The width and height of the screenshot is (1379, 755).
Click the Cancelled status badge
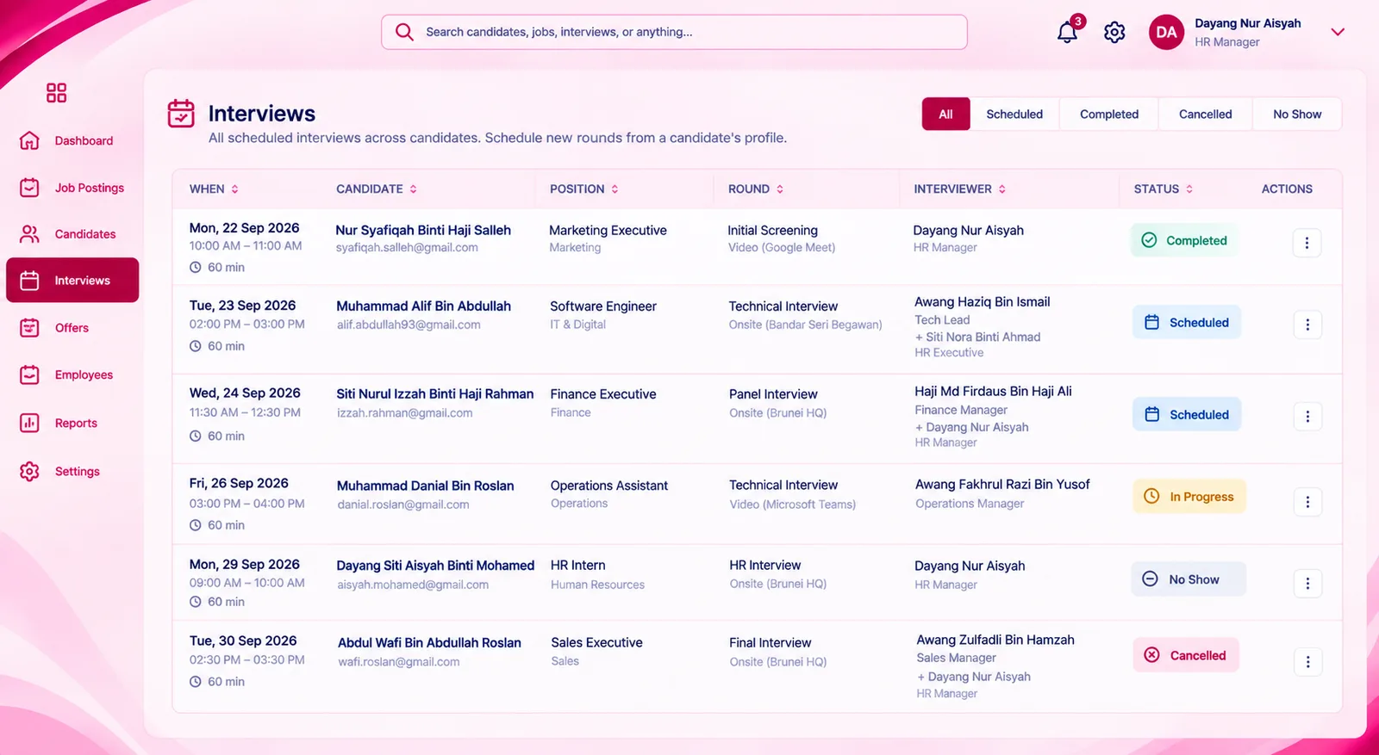point(1185,655)
